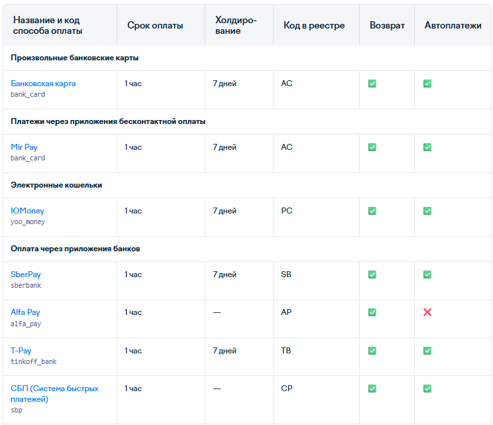
Task: Open the T-Pay link
Action: tap(21, 351)
